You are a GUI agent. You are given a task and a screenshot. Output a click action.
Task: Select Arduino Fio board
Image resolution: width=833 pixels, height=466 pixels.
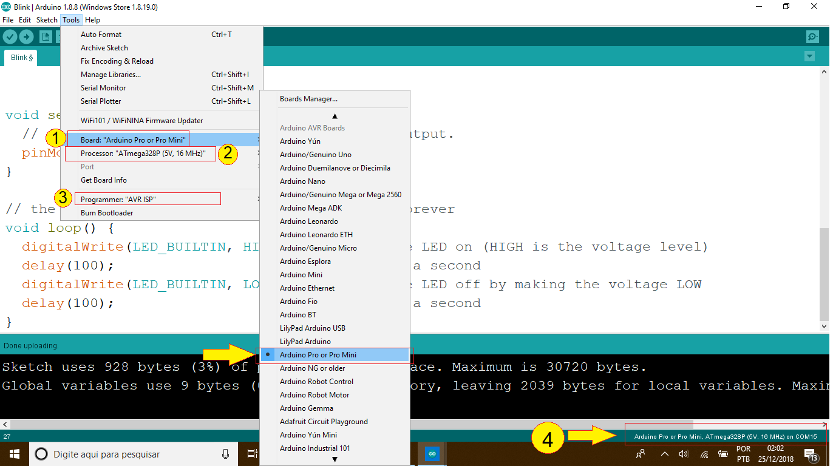[335, 302]
